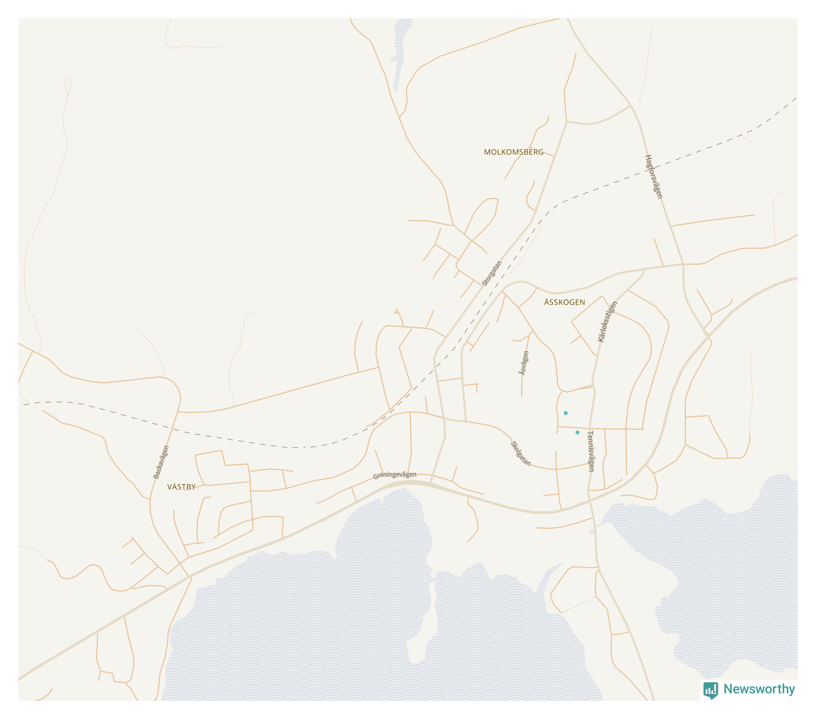Open the Newsworthy text link
The height and width of the screenshot is (719, 816).
tap(759, 689)
